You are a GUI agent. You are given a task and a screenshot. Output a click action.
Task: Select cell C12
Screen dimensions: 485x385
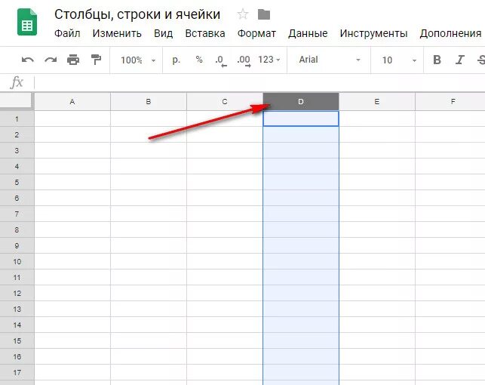(x=225, y=294)
